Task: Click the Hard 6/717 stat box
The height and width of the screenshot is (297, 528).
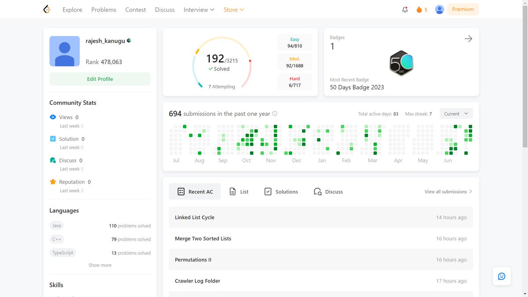Action: coord(295,82)
